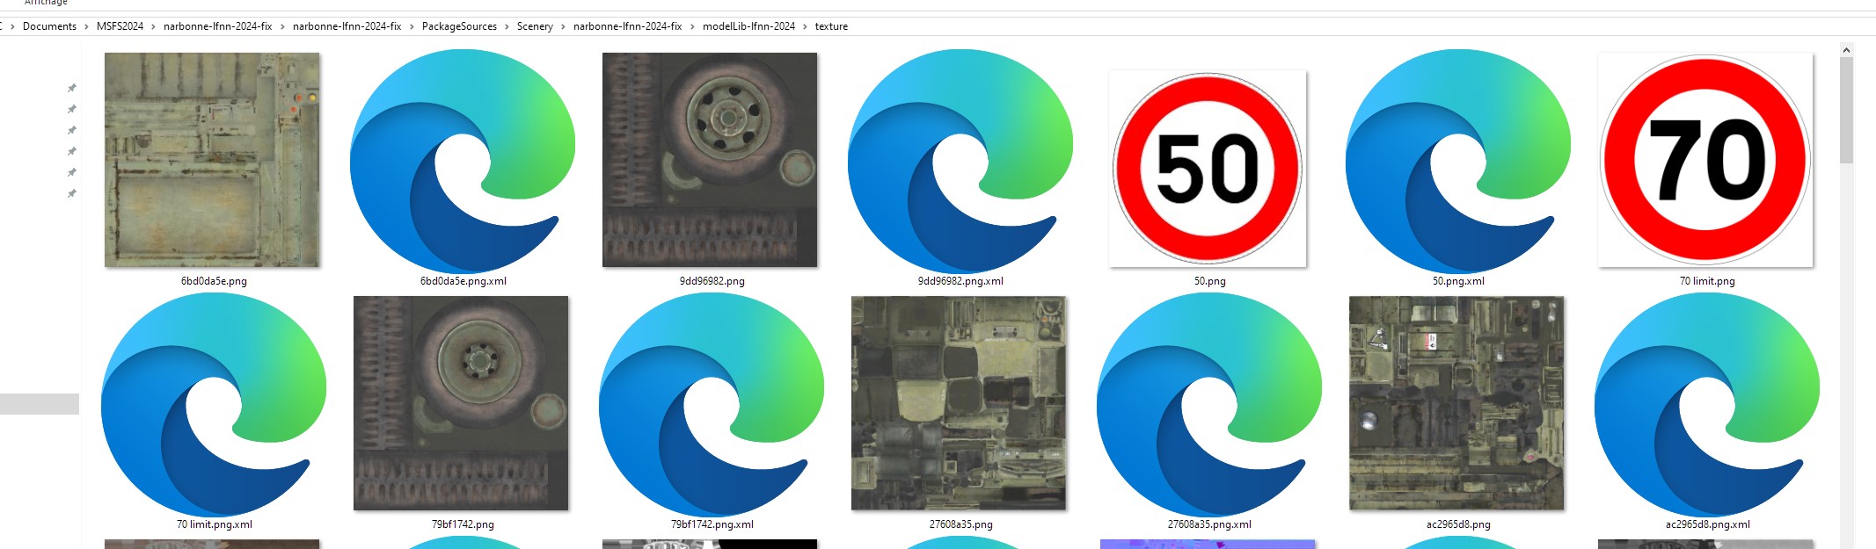Select the Edge icon for 79bf1742.png.xml
1876x549 pixels.
(x=712, y=404)
